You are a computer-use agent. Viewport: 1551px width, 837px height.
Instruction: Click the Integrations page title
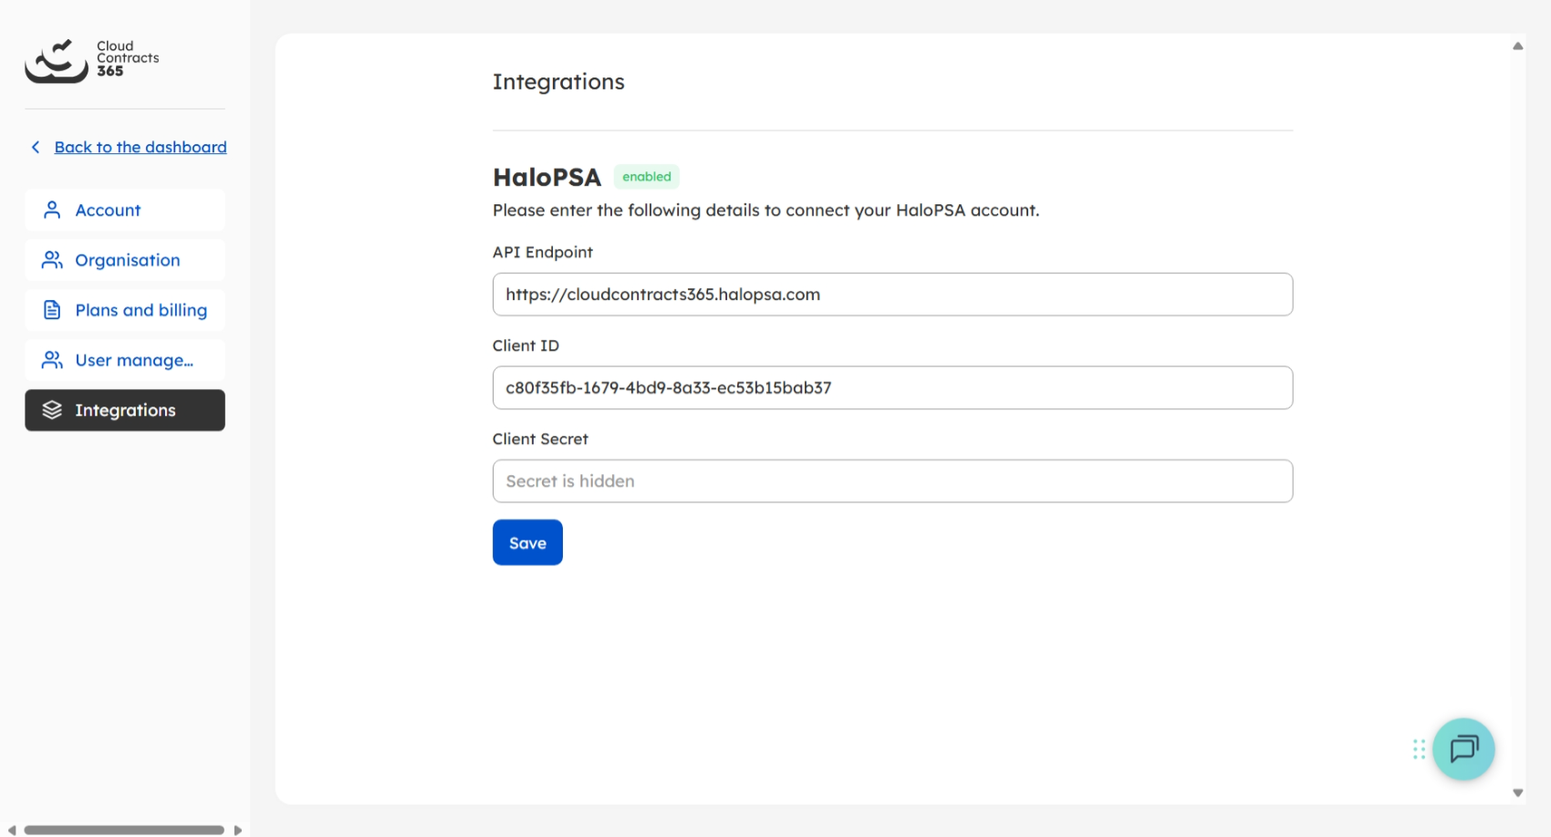point(558,82)
